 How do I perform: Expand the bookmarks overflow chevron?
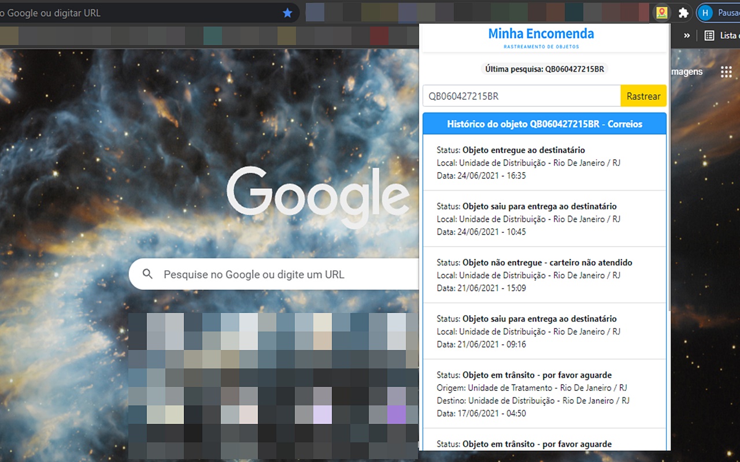[686, 35]
